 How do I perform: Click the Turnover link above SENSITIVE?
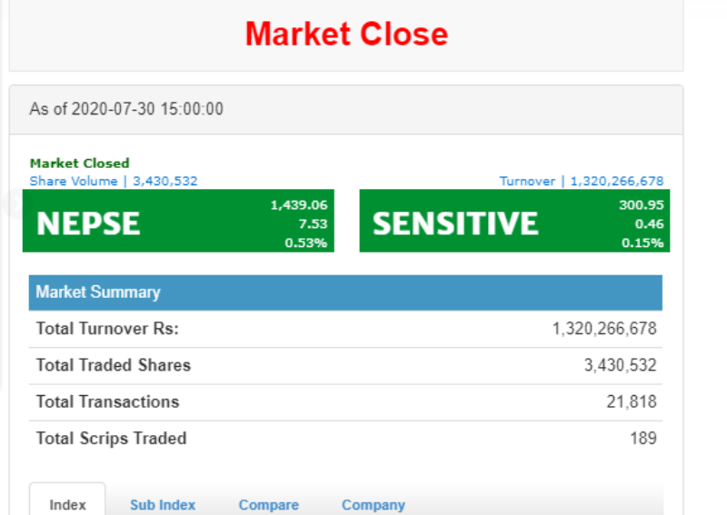582,181
